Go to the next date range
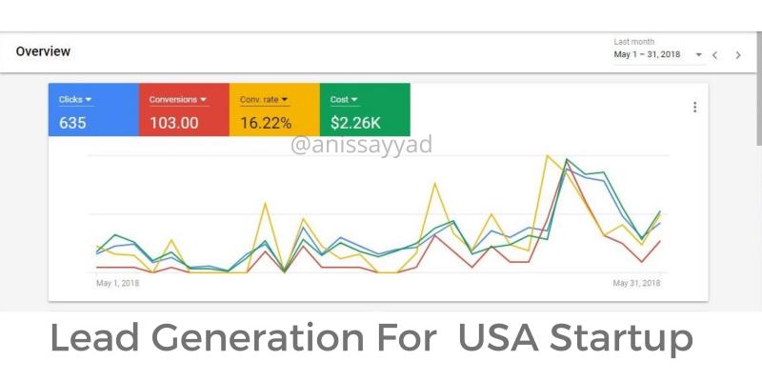The height and width of the screenshot is (381, 762). (737, 55)
